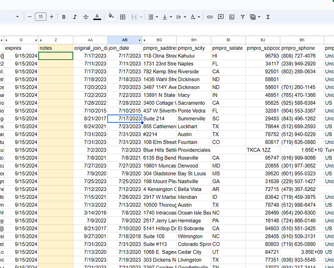Open fill color picker

[x=111, y=17]
